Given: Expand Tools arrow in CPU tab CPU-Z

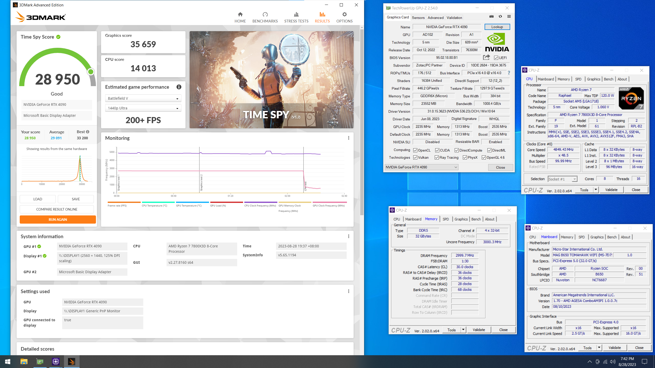Looking at the screenshot, I should click(x=596, y=190).
